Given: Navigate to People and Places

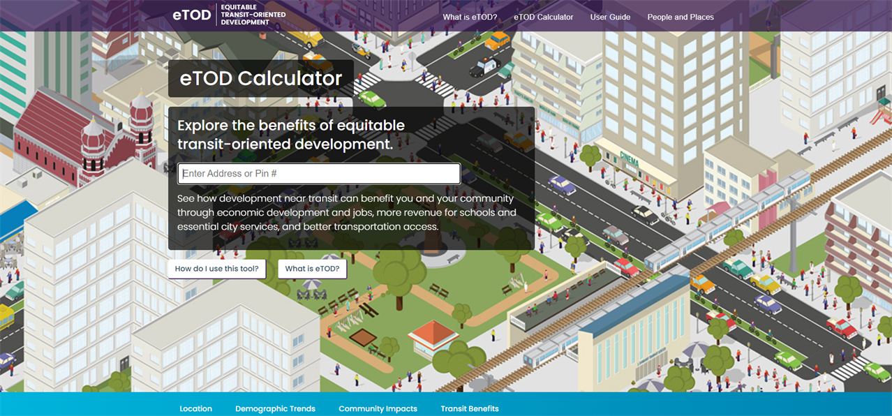Looking at the screenshot, I should coord(680,17).
